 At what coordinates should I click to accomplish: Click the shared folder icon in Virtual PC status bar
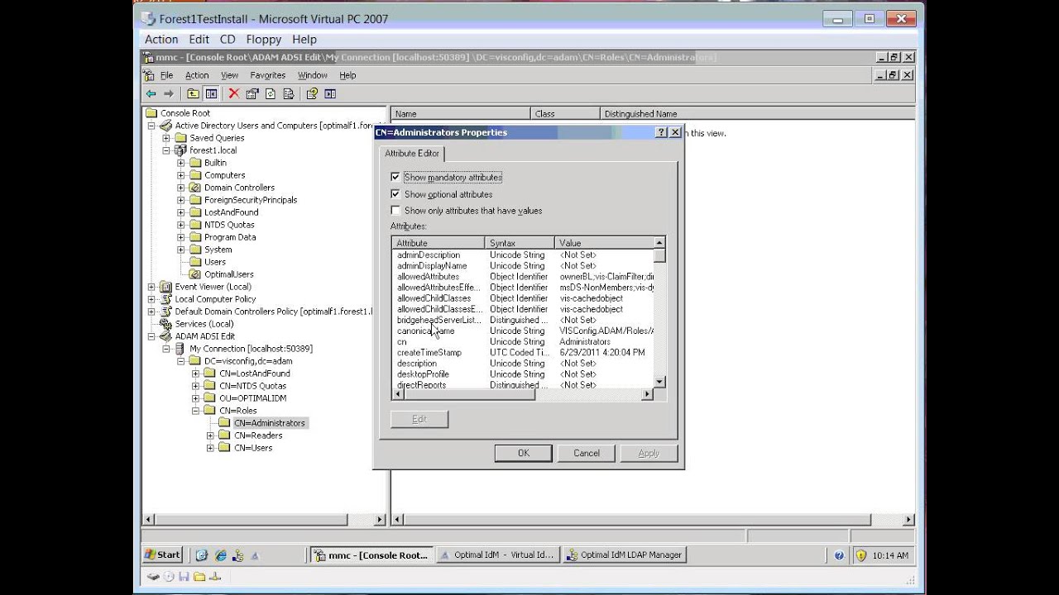199,577
